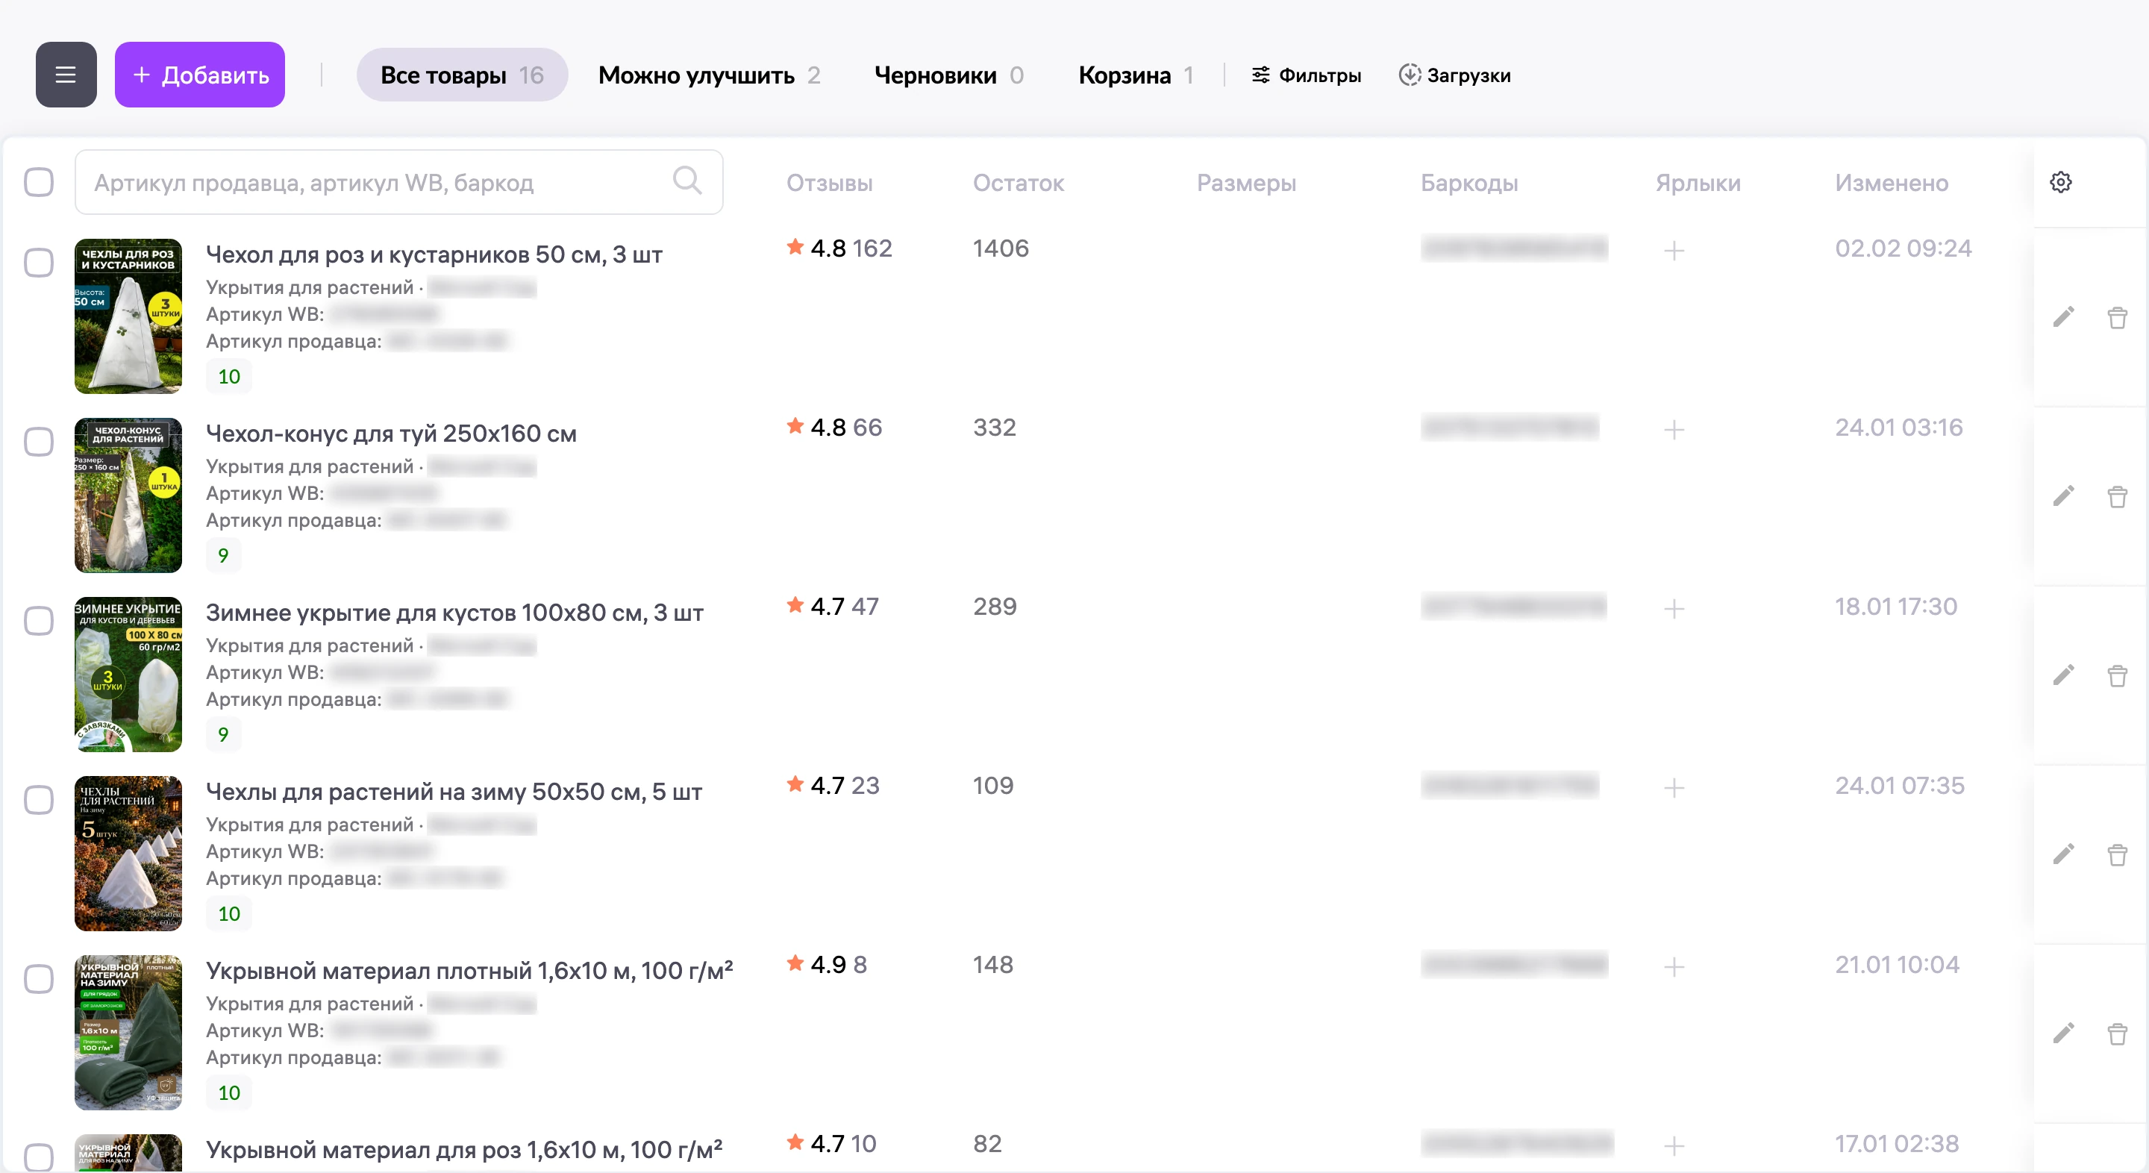This screenshot has height=1173, width=2149.
Task: Select checkbox for Чехлы для растений на зиму
Action: (x=38, y=800)
